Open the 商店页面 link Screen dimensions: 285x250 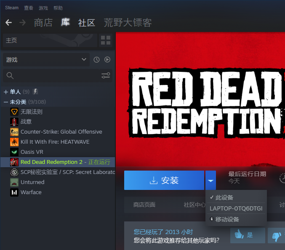pos(144,205)
